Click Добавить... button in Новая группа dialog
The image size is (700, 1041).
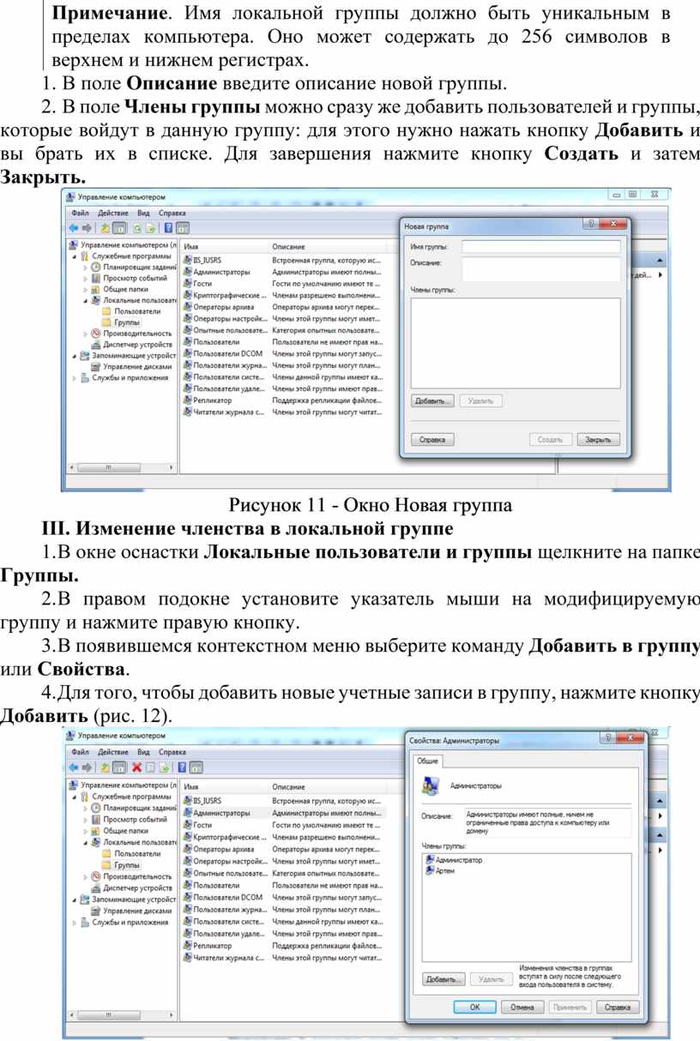point(432,400)
